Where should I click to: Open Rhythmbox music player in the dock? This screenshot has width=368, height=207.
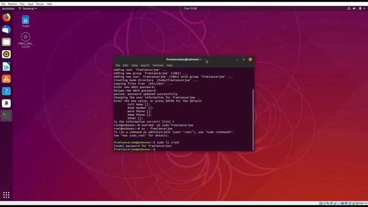(6, 54)
